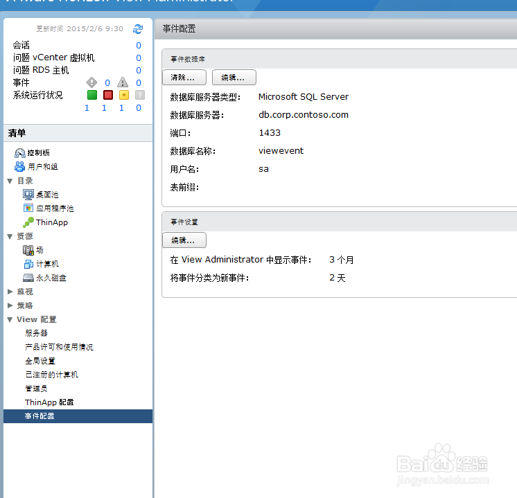Open 服务器 under View 配置

coord(36,333)
